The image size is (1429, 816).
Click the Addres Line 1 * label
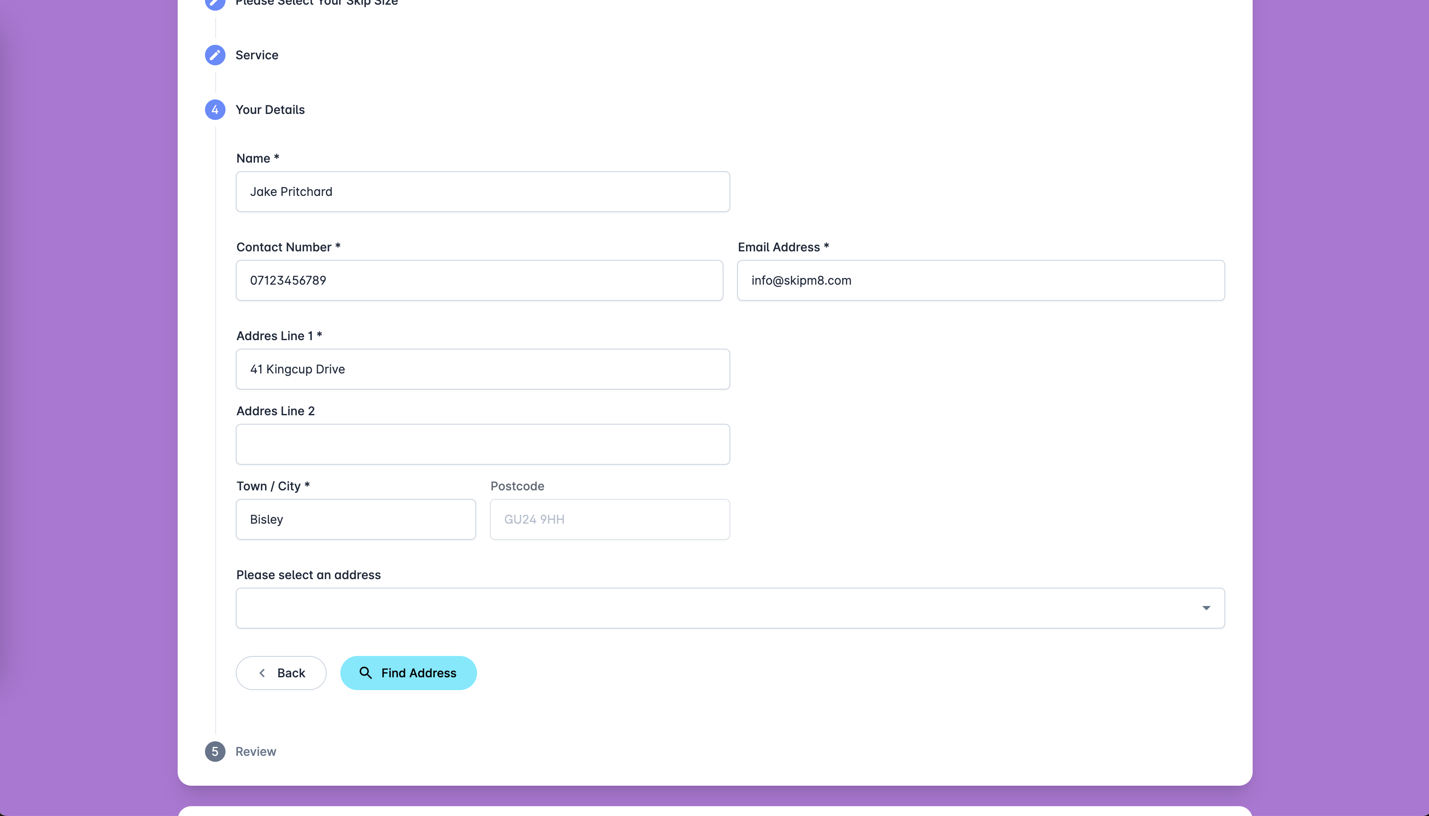point(279,336)
